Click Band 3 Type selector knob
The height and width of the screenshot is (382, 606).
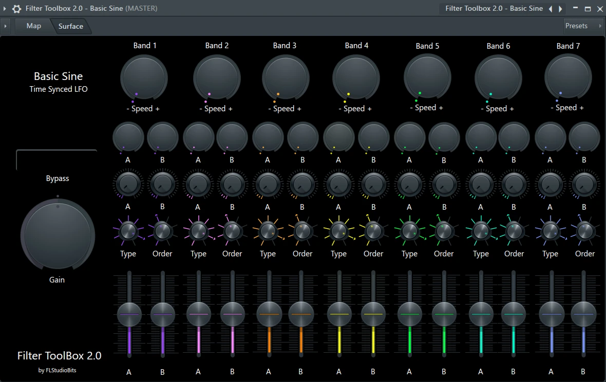(x=268, y=231)
